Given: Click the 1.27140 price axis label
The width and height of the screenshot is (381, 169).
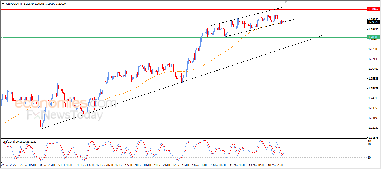Looking at the screenshot, I should pos(373,59).
